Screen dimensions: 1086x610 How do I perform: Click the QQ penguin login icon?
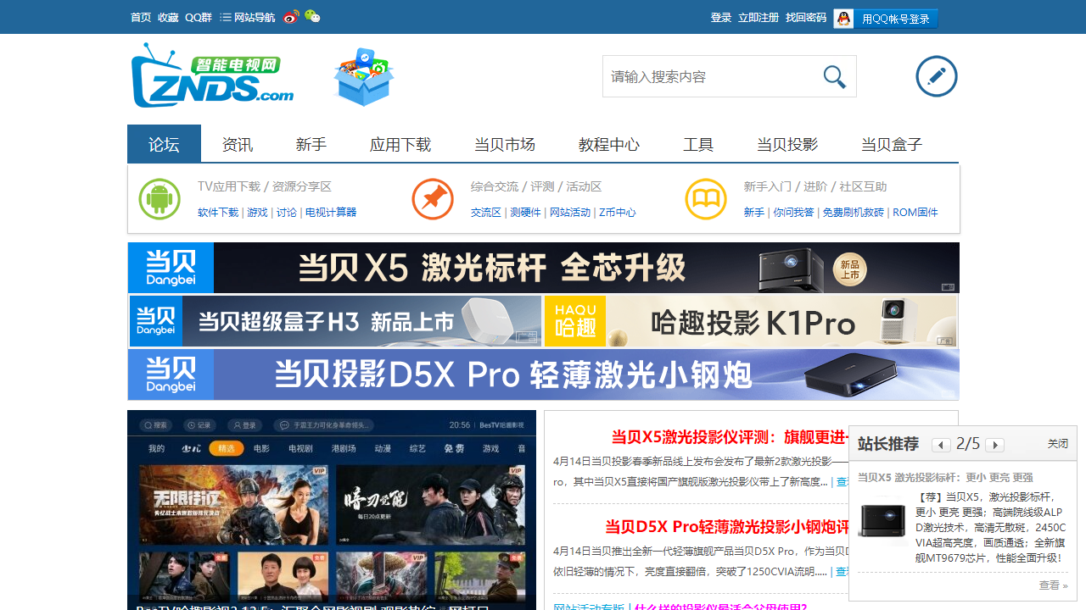(843, 19)
